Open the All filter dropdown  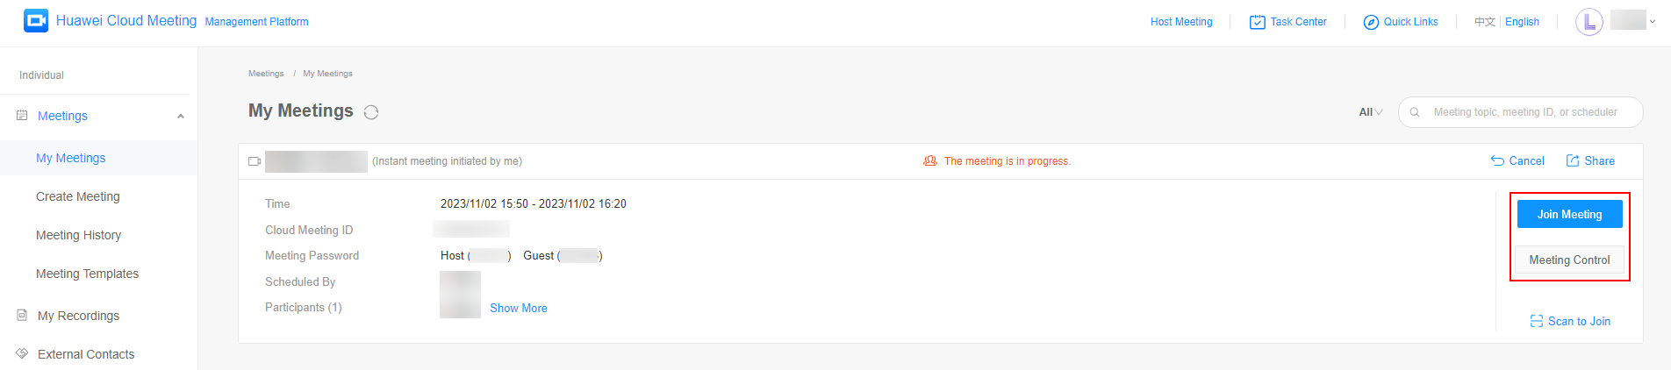click(x=1371, y=112)
